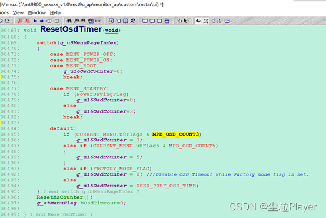Click the underlined void parameter link
This screenshot has width=326, height=218.
[112, 31]
